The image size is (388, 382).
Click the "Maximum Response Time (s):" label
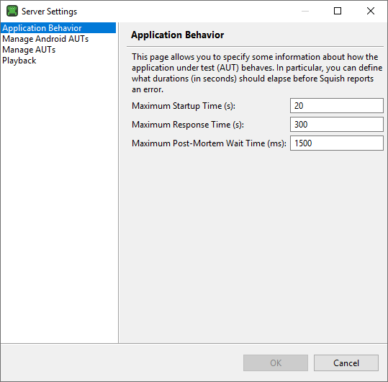click(188, 125)
